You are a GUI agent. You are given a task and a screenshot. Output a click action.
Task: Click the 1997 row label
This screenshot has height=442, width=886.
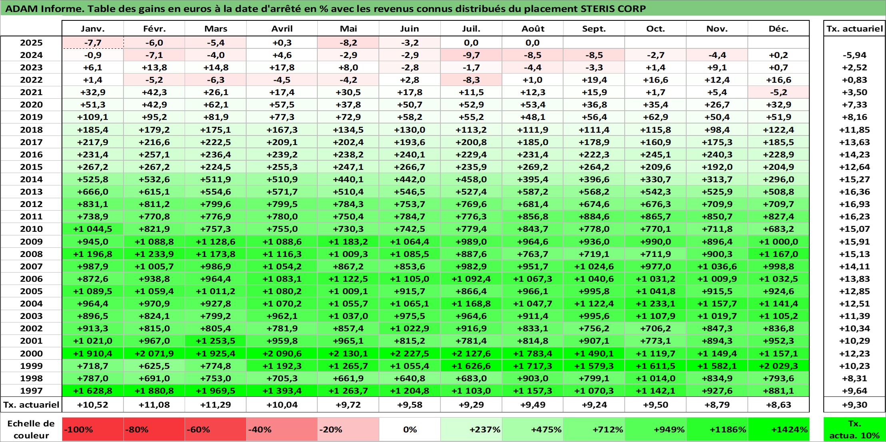click(x=31, y=391)
